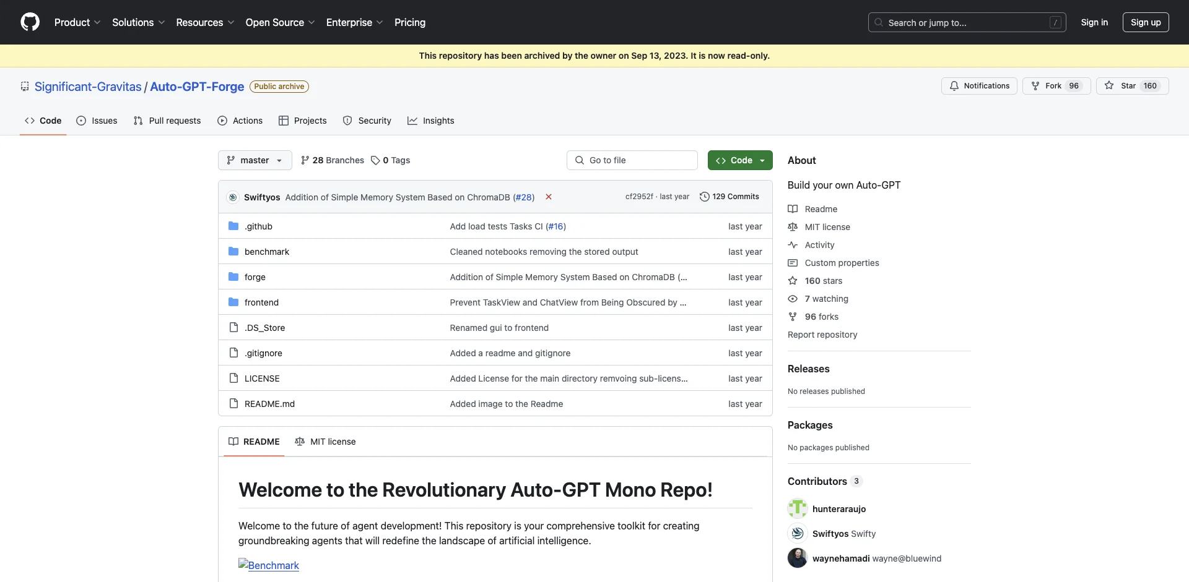This screenshot has width=1189, height=582.
Task: Open the 129 Commits history
Action: [729, 197]
